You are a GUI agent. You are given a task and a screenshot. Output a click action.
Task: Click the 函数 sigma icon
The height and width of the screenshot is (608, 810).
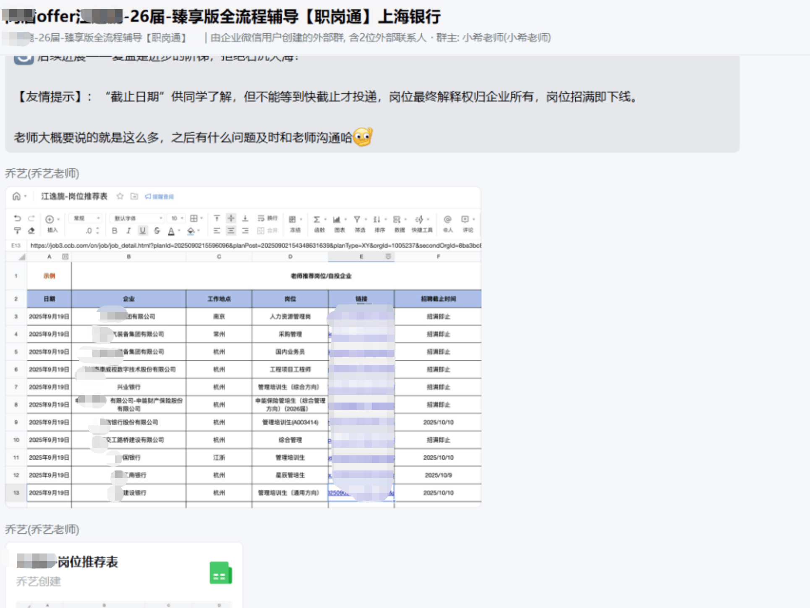[x=317, y=219]
